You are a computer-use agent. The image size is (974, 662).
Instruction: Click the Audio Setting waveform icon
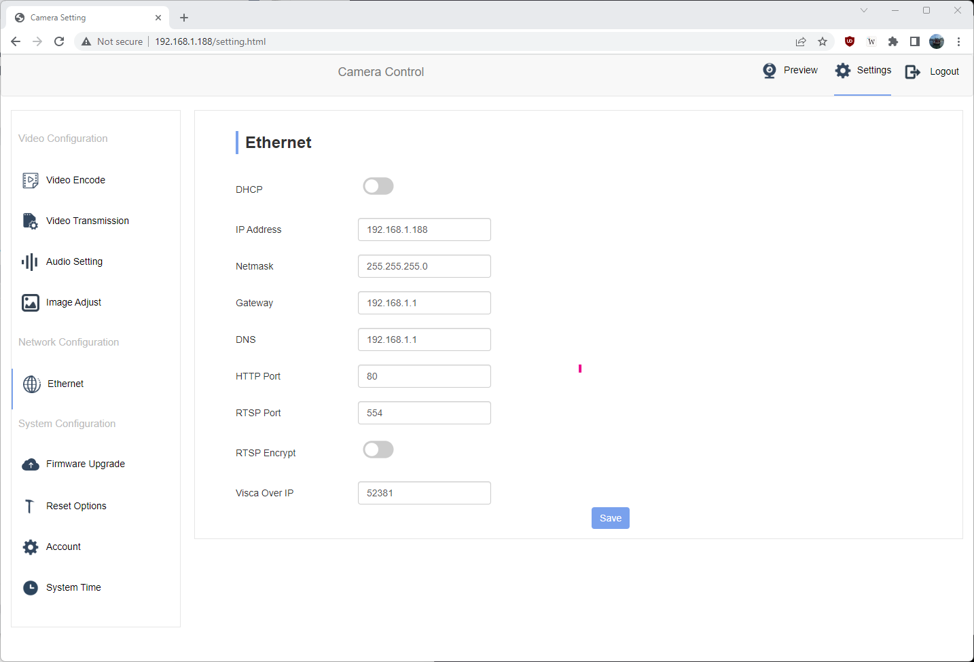click(30, 261)
